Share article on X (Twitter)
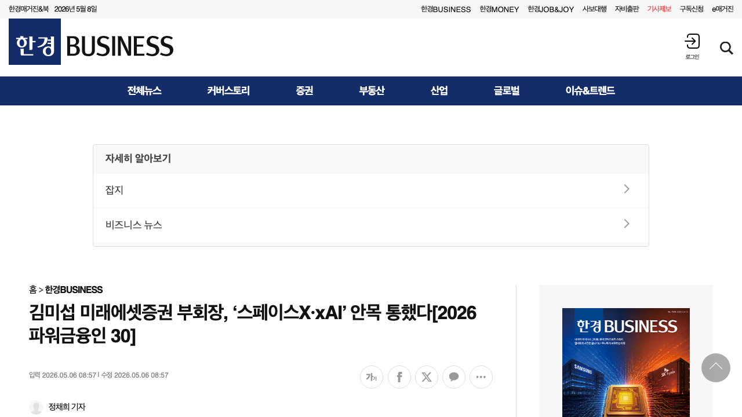 pos(427,377)
